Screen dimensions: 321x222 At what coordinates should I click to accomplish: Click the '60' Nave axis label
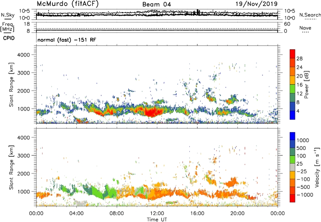(287, 24)
